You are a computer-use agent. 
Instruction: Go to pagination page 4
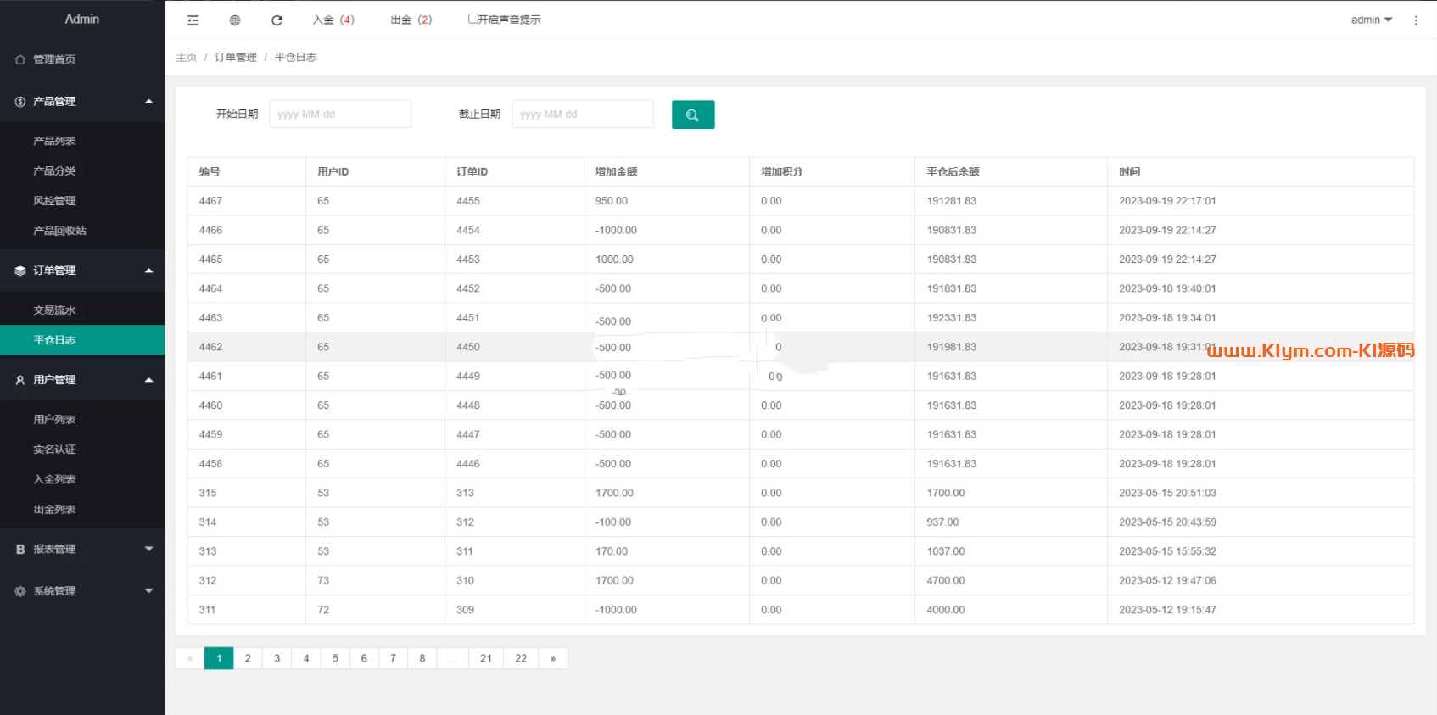(306, 658)
